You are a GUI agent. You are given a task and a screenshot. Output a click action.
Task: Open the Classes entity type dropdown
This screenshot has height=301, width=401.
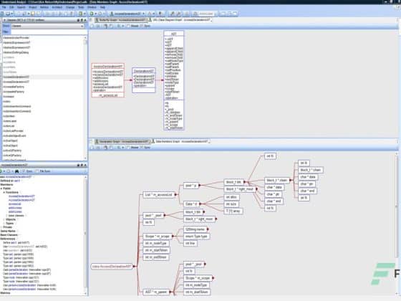[47, 26]
